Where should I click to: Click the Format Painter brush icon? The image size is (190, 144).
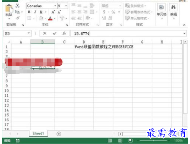[18, 18]
